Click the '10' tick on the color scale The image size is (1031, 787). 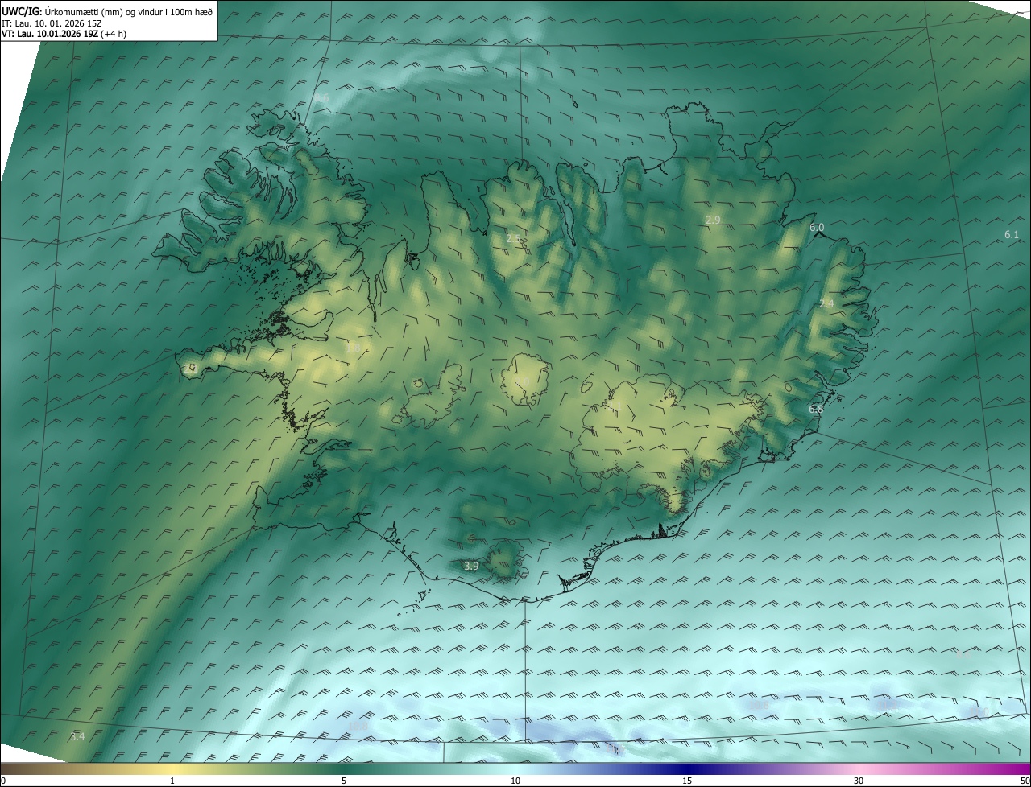(515, 781)
